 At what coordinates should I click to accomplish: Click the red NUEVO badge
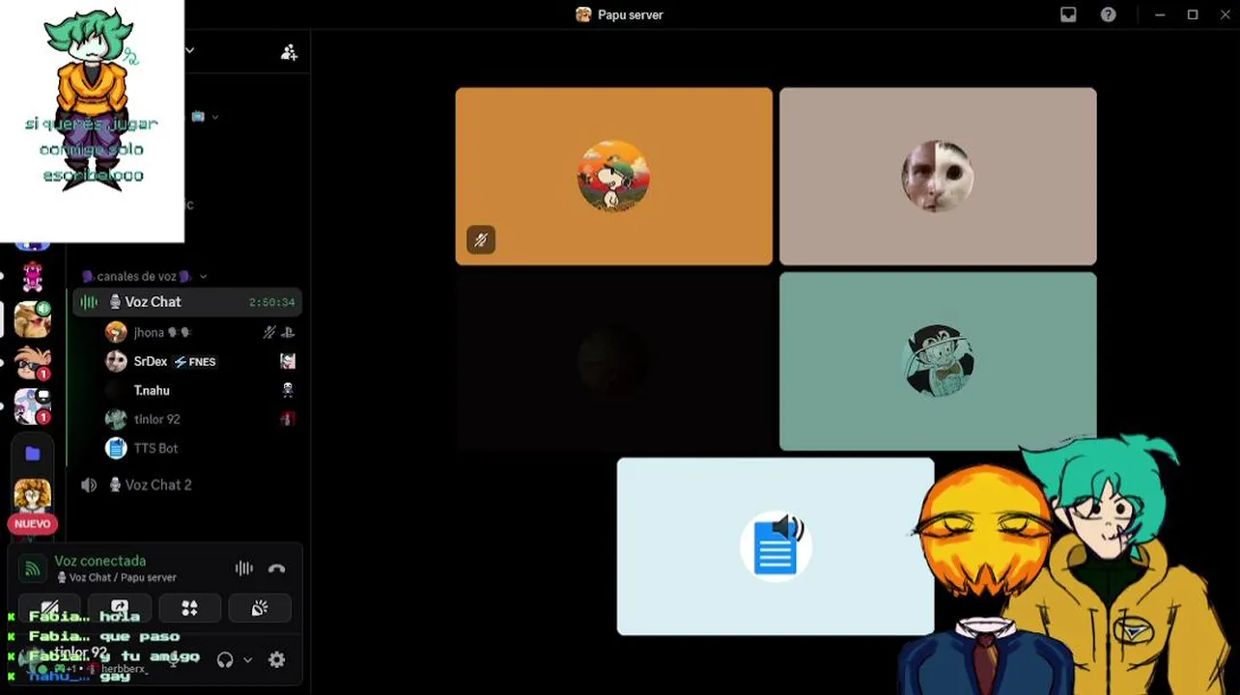click(x=32, y=524)
